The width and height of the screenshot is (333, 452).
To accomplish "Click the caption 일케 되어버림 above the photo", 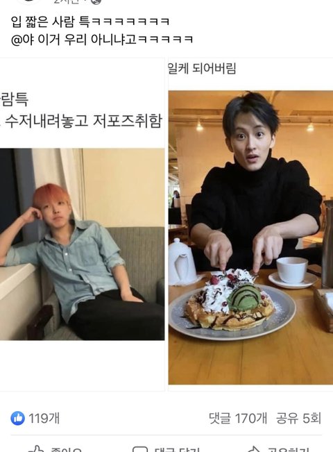I will coord(202,69).
